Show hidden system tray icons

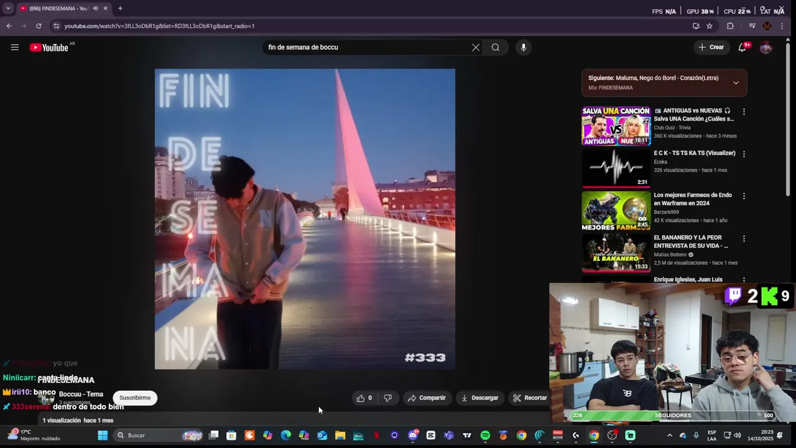669,436
